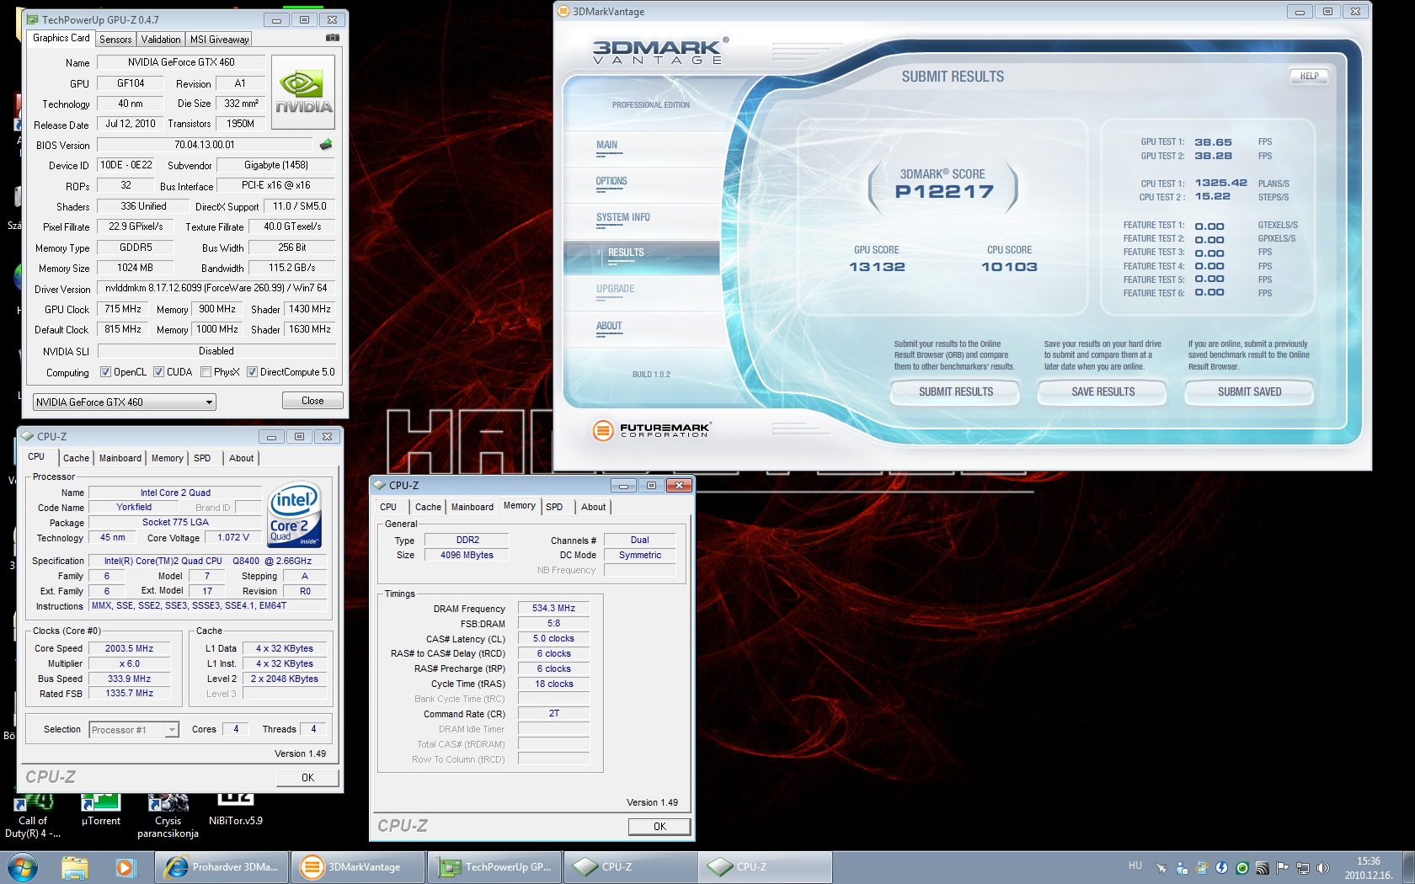Image resolution: width=1415 pixels, height=884 pixels.
Task: Click the GPU name field in GPU-Z
Action: click(x=181, y=62)
